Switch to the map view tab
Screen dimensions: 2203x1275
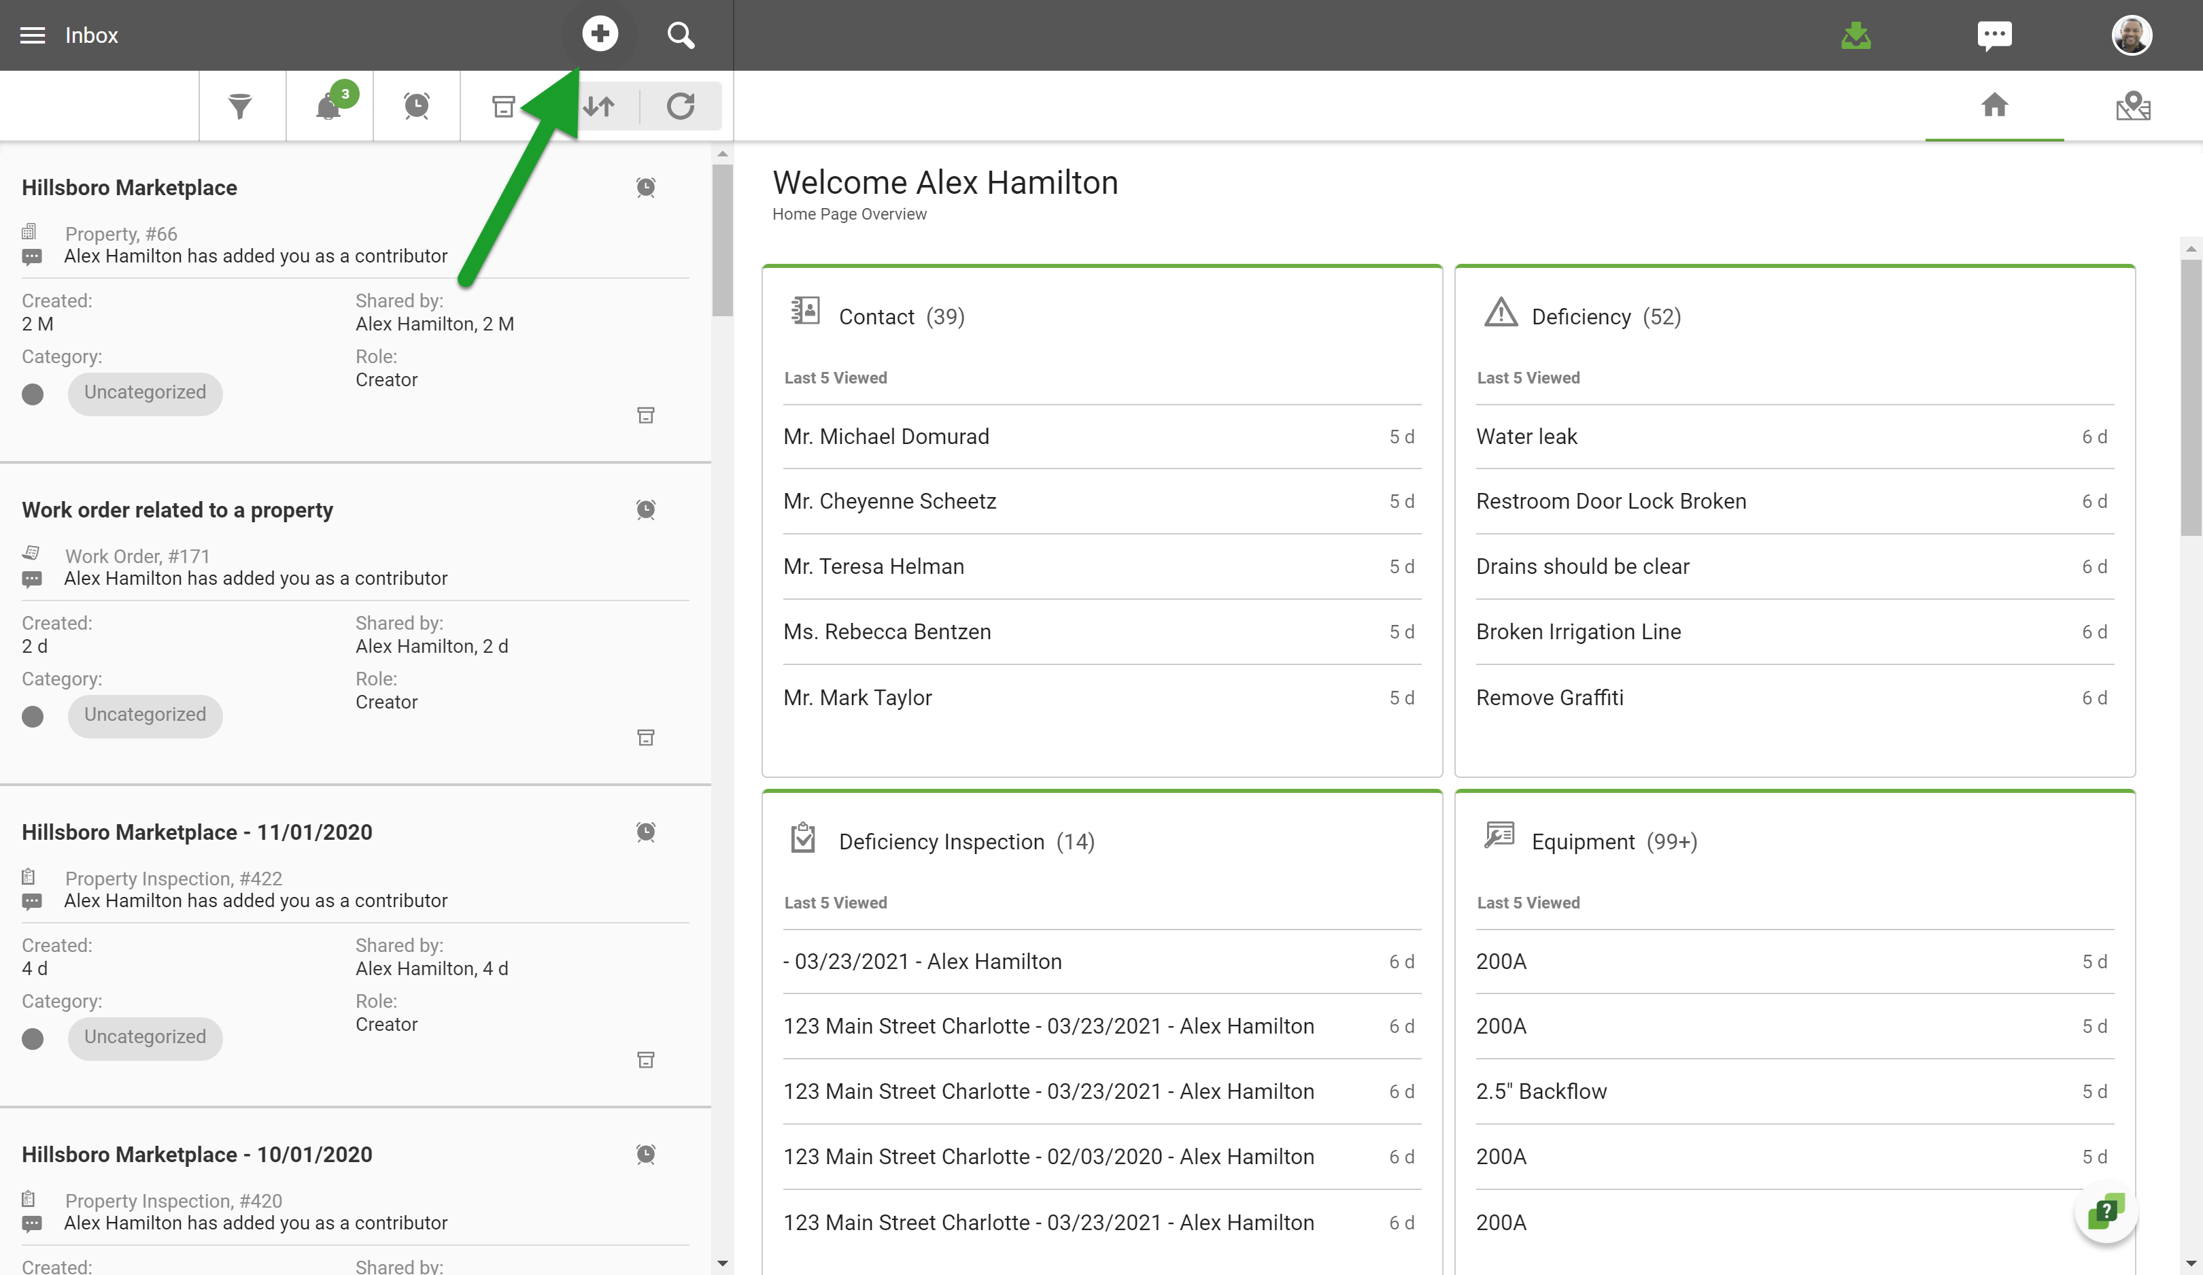click(x=2133, y=106)
